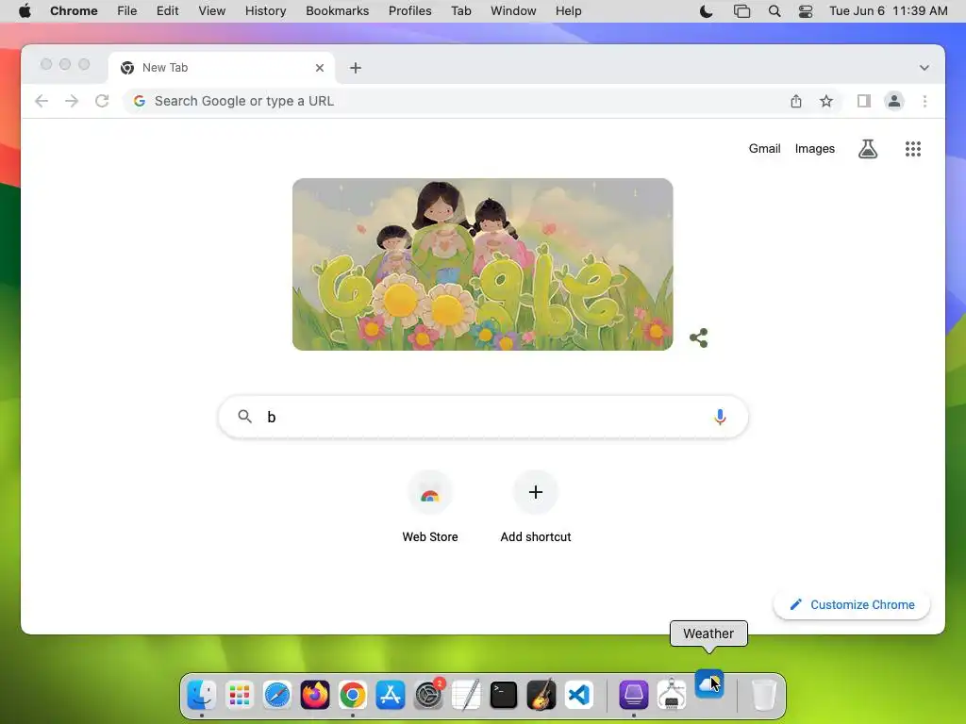Screen dimensions: 966x724
Task: Open Stage Manager menu bar icon
Action: click(741, 11)
